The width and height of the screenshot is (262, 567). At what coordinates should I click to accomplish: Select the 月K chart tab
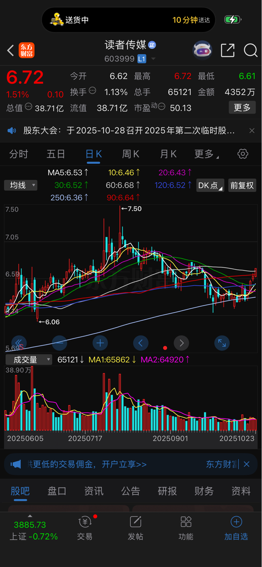168,154
